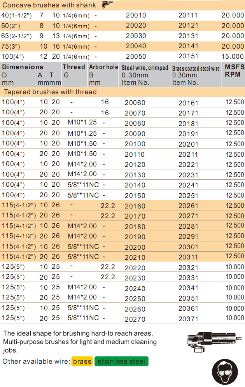Image resolution: width=245 pixels, height=387 pixels.
Task: Select item number 20080
Action: tap(135, 123)
